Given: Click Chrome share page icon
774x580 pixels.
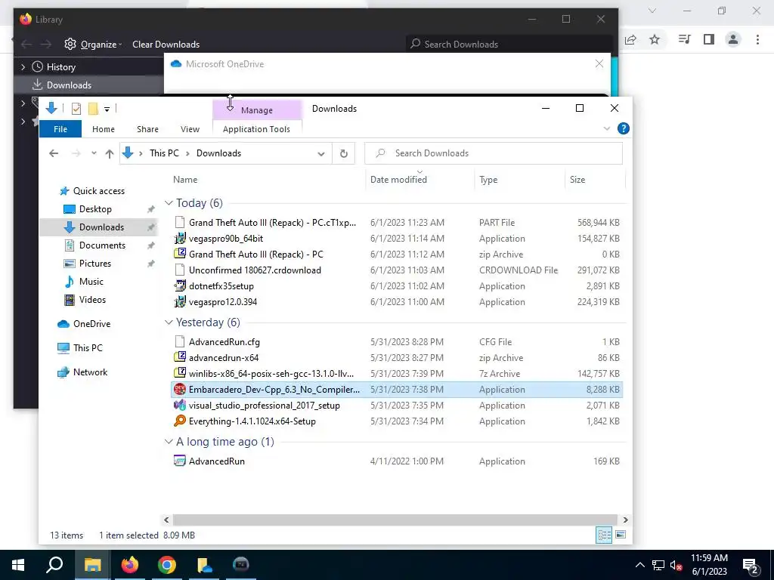Looking at the screenshot, I should tap(630, 39).
